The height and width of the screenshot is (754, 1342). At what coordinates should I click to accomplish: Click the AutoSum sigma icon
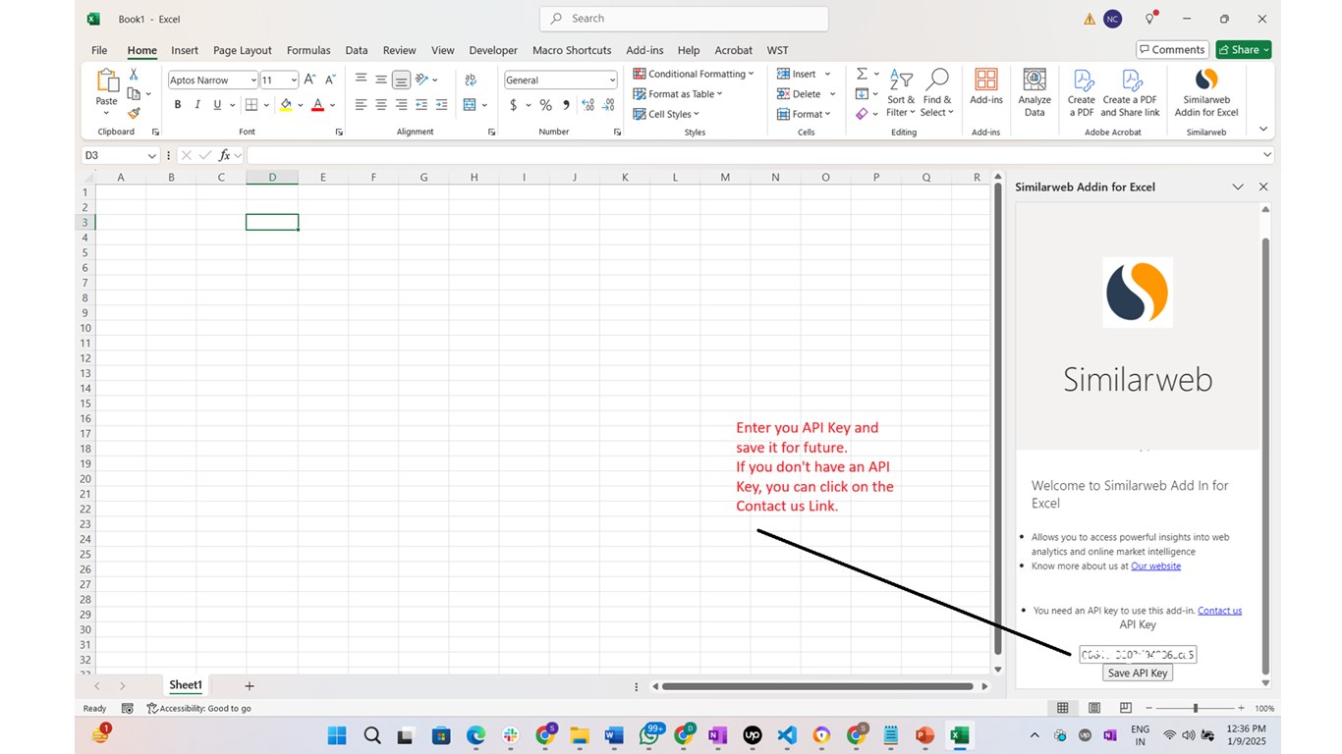click(862, 74)
